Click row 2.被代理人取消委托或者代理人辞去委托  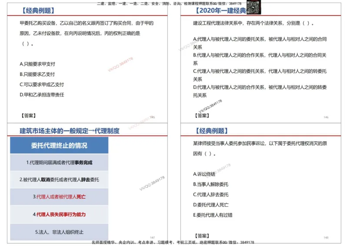coord(59,180)
